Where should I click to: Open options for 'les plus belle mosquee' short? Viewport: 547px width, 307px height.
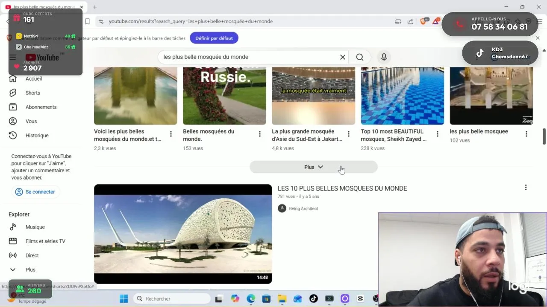pos(526,134)
